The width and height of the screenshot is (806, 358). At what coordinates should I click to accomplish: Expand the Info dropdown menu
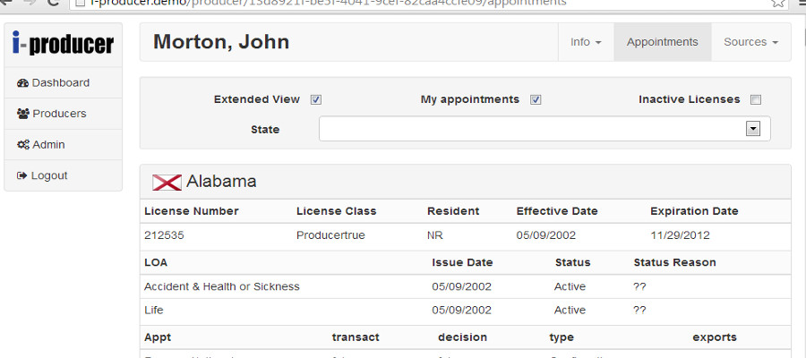click(x=586, y=42)
